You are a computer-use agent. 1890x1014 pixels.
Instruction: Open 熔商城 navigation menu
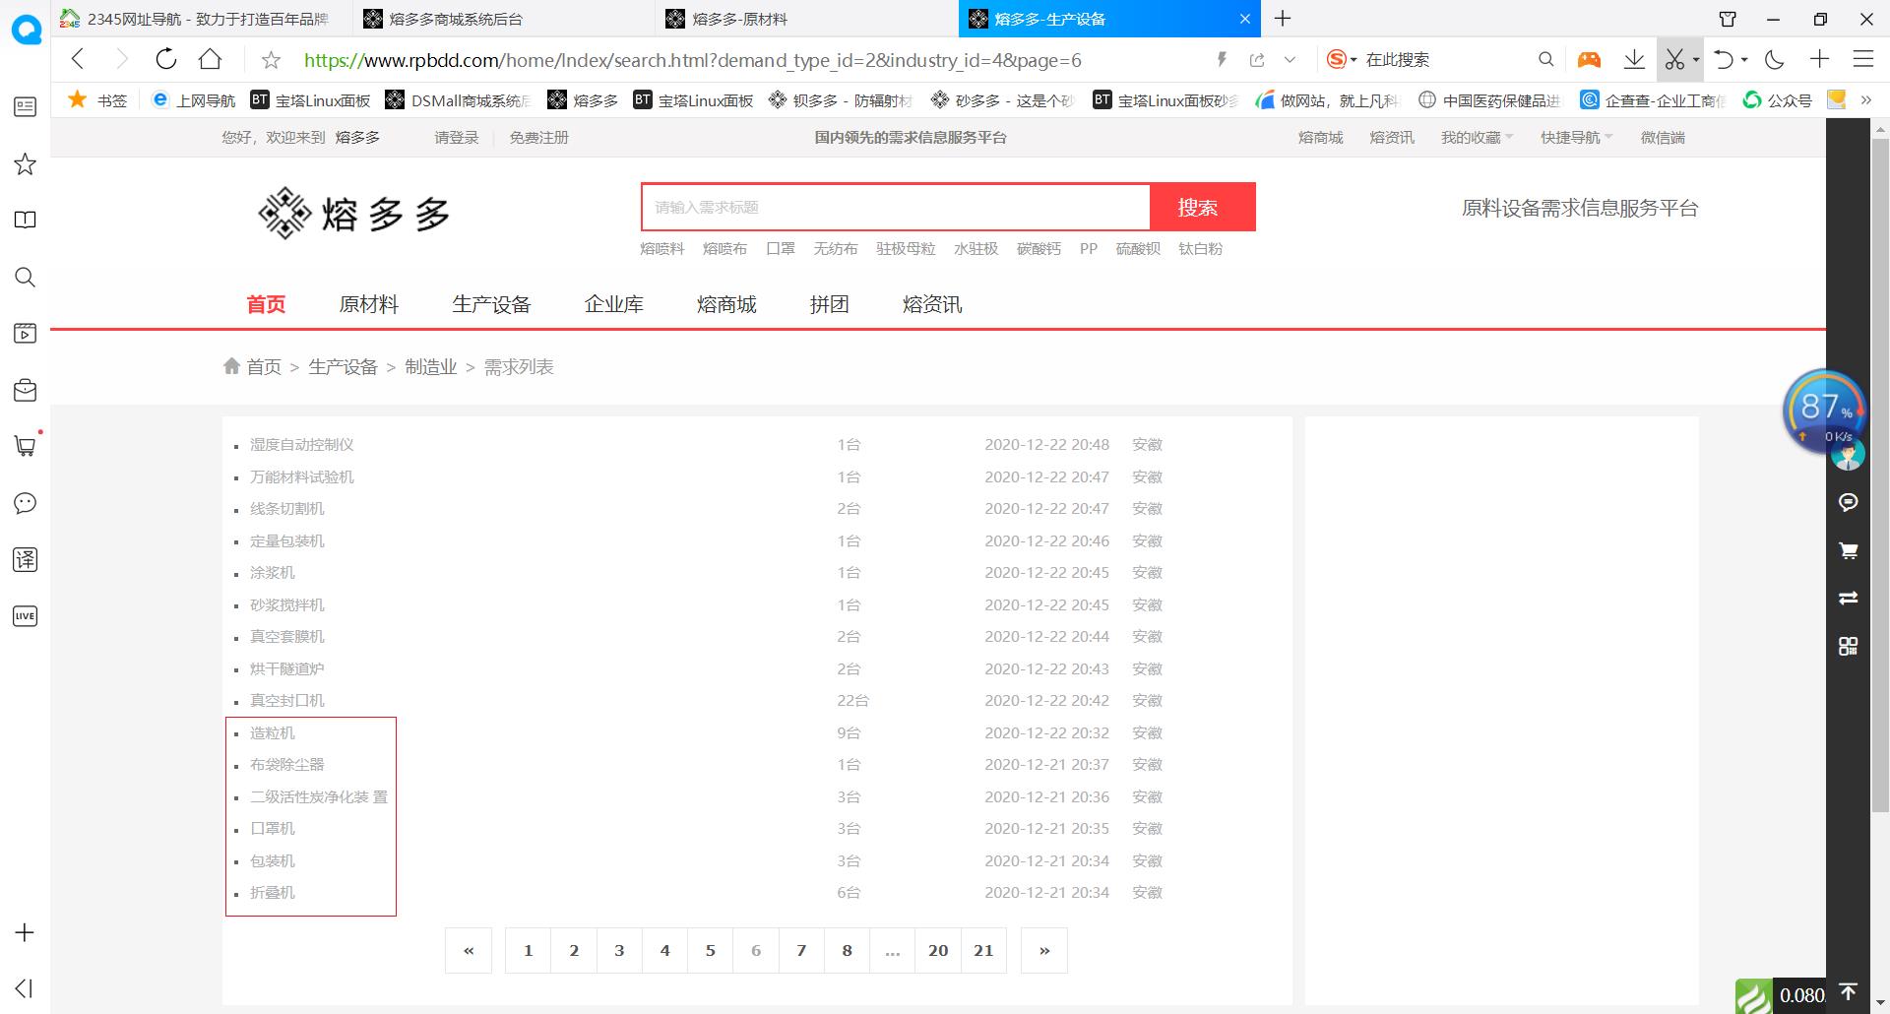[726, 305]
